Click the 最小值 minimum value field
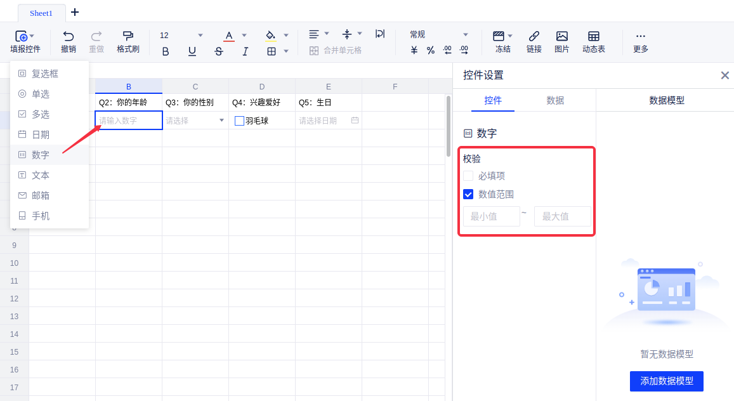734x401 pixels. point(491,216)
